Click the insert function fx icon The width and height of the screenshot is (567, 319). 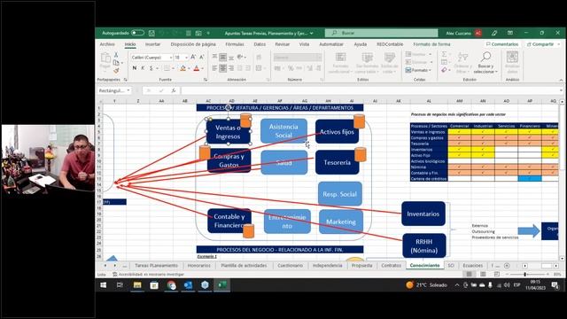pyautogui.click(x=174, y=90)
